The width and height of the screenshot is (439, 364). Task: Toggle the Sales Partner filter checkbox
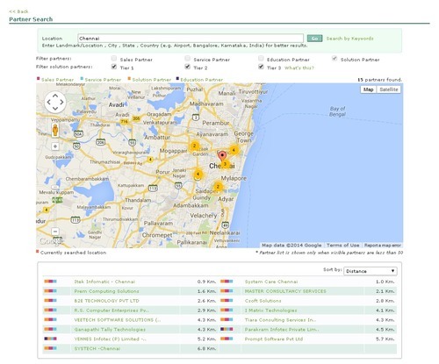[114, 59]
